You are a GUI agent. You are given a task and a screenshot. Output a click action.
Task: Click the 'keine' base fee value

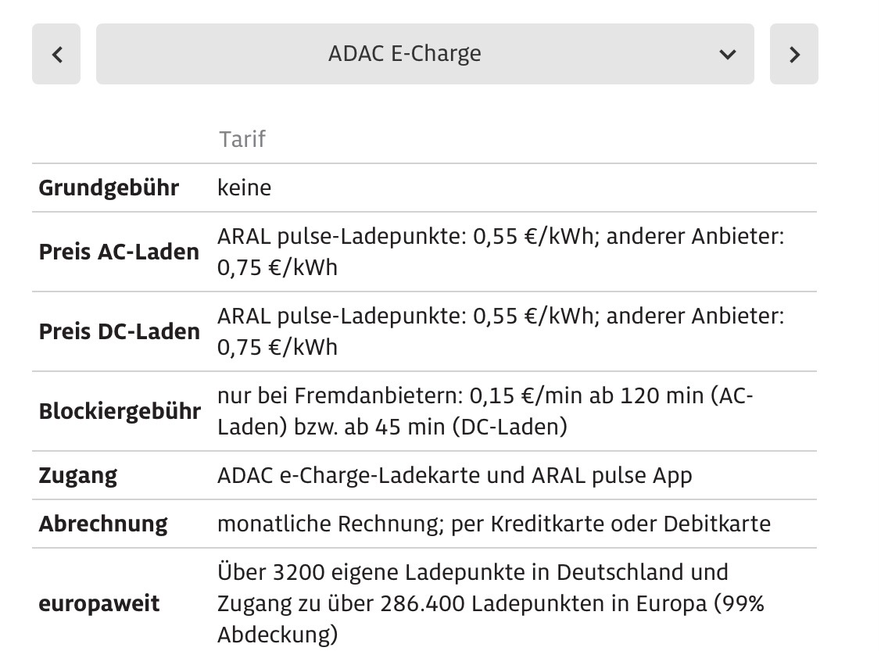[x=244, y=188]
